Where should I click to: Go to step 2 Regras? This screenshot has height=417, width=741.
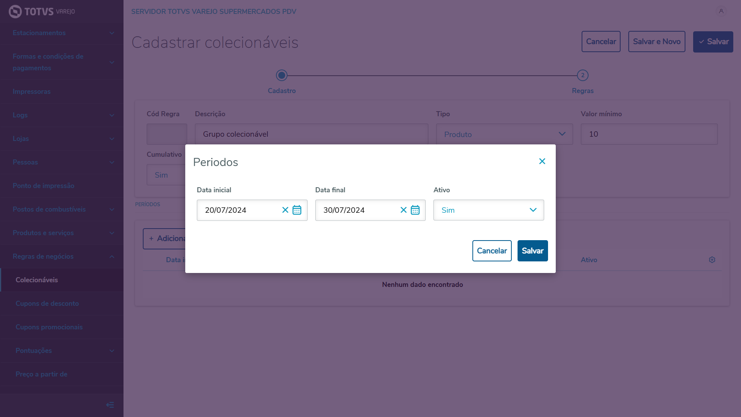tap(582, 76)
